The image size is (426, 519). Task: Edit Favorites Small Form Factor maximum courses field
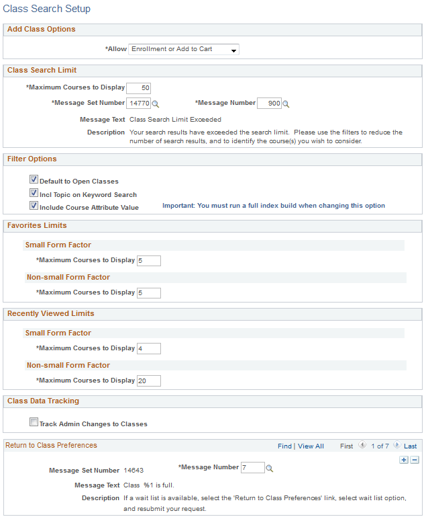tap(149, 261)
